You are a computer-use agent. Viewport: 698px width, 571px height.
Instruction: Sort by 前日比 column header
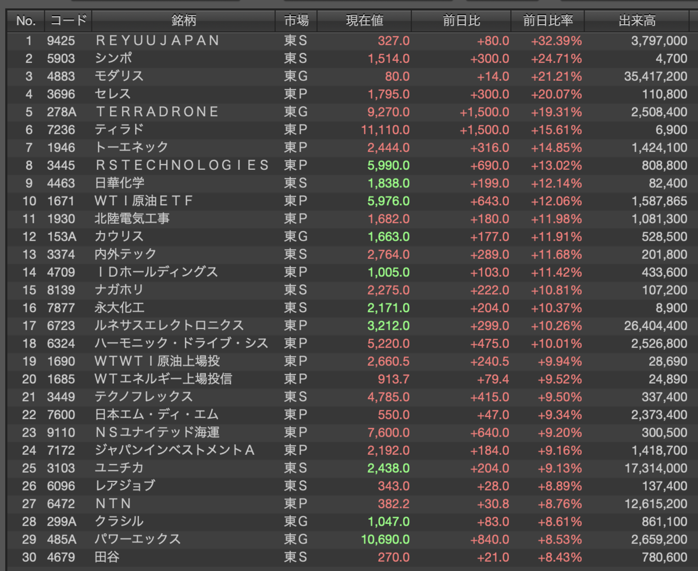(461, 21)
